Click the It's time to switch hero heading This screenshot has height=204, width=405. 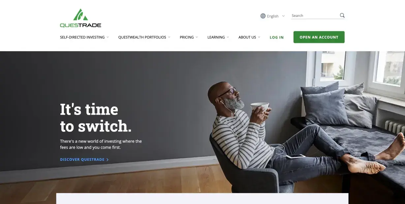point(96,118)
